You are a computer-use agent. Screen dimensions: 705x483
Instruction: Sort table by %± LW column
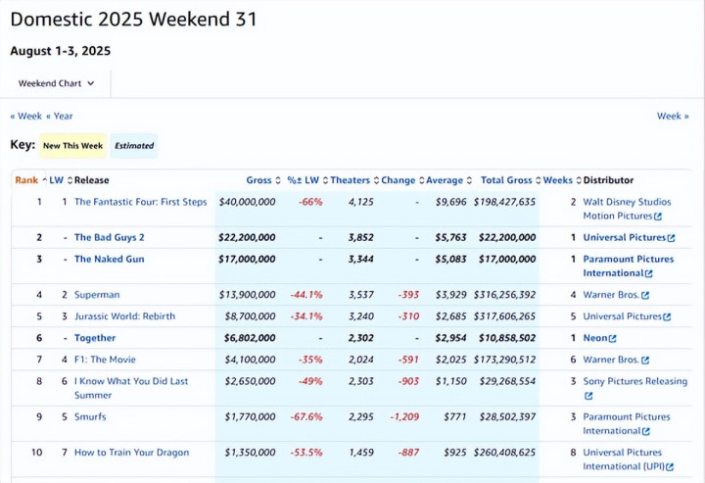pos(307,180)
